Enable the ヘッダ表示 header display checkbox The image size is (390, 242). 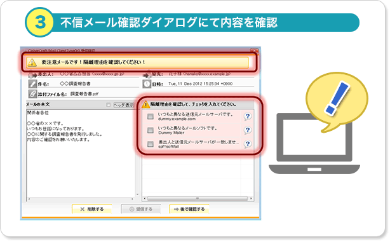108,105
